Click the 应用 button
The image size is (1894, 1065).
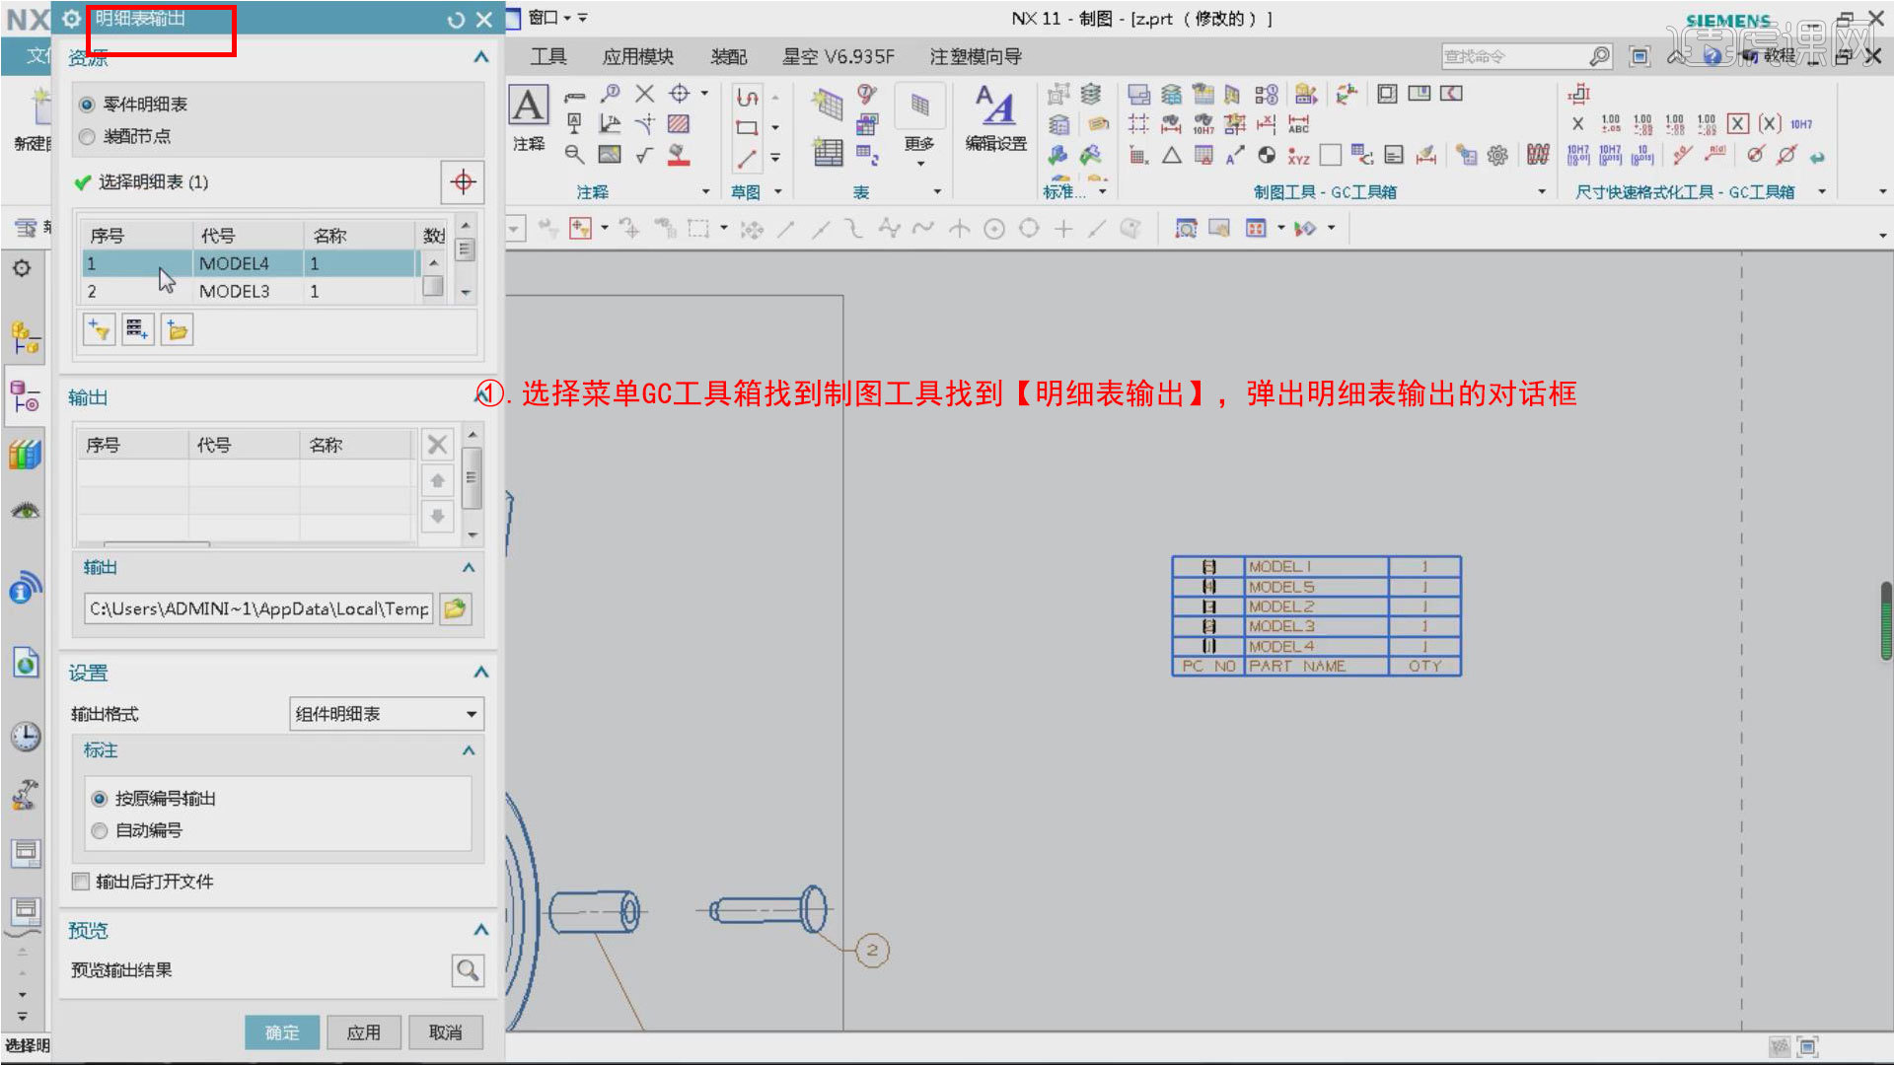[x=364, y=1032]
